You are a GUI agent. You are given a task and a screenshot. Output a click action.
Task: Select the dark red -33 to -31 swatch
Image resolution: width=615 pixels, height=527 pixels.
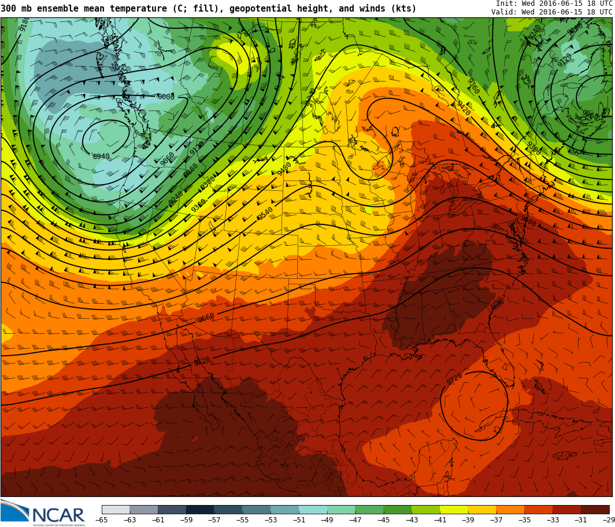click(567, 509)
